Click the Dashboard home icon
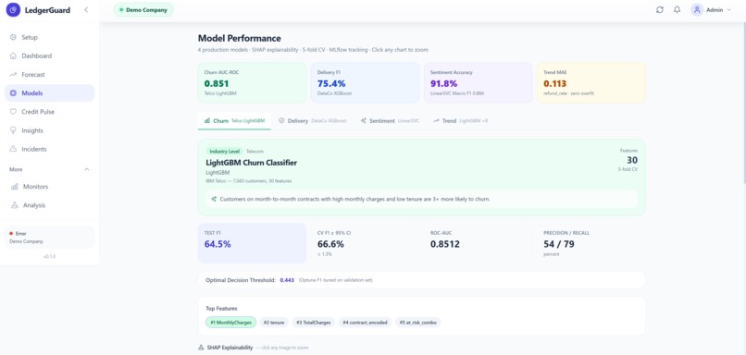 pos(13,55)
